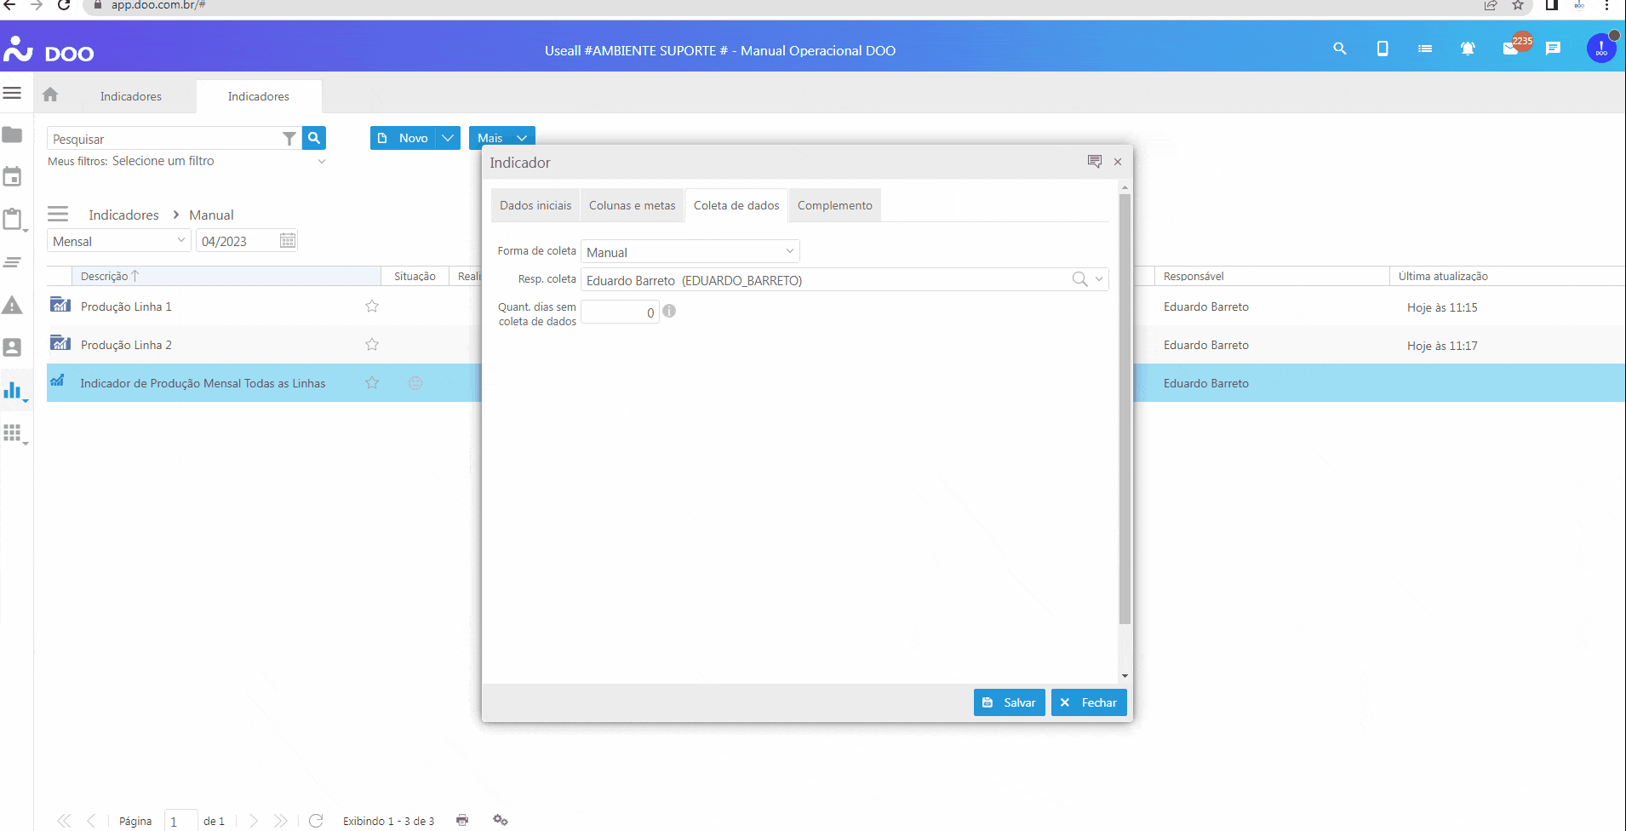Open the notifications bell icon
This screenshot has height=831, width=1626.
click(1468, 49)
